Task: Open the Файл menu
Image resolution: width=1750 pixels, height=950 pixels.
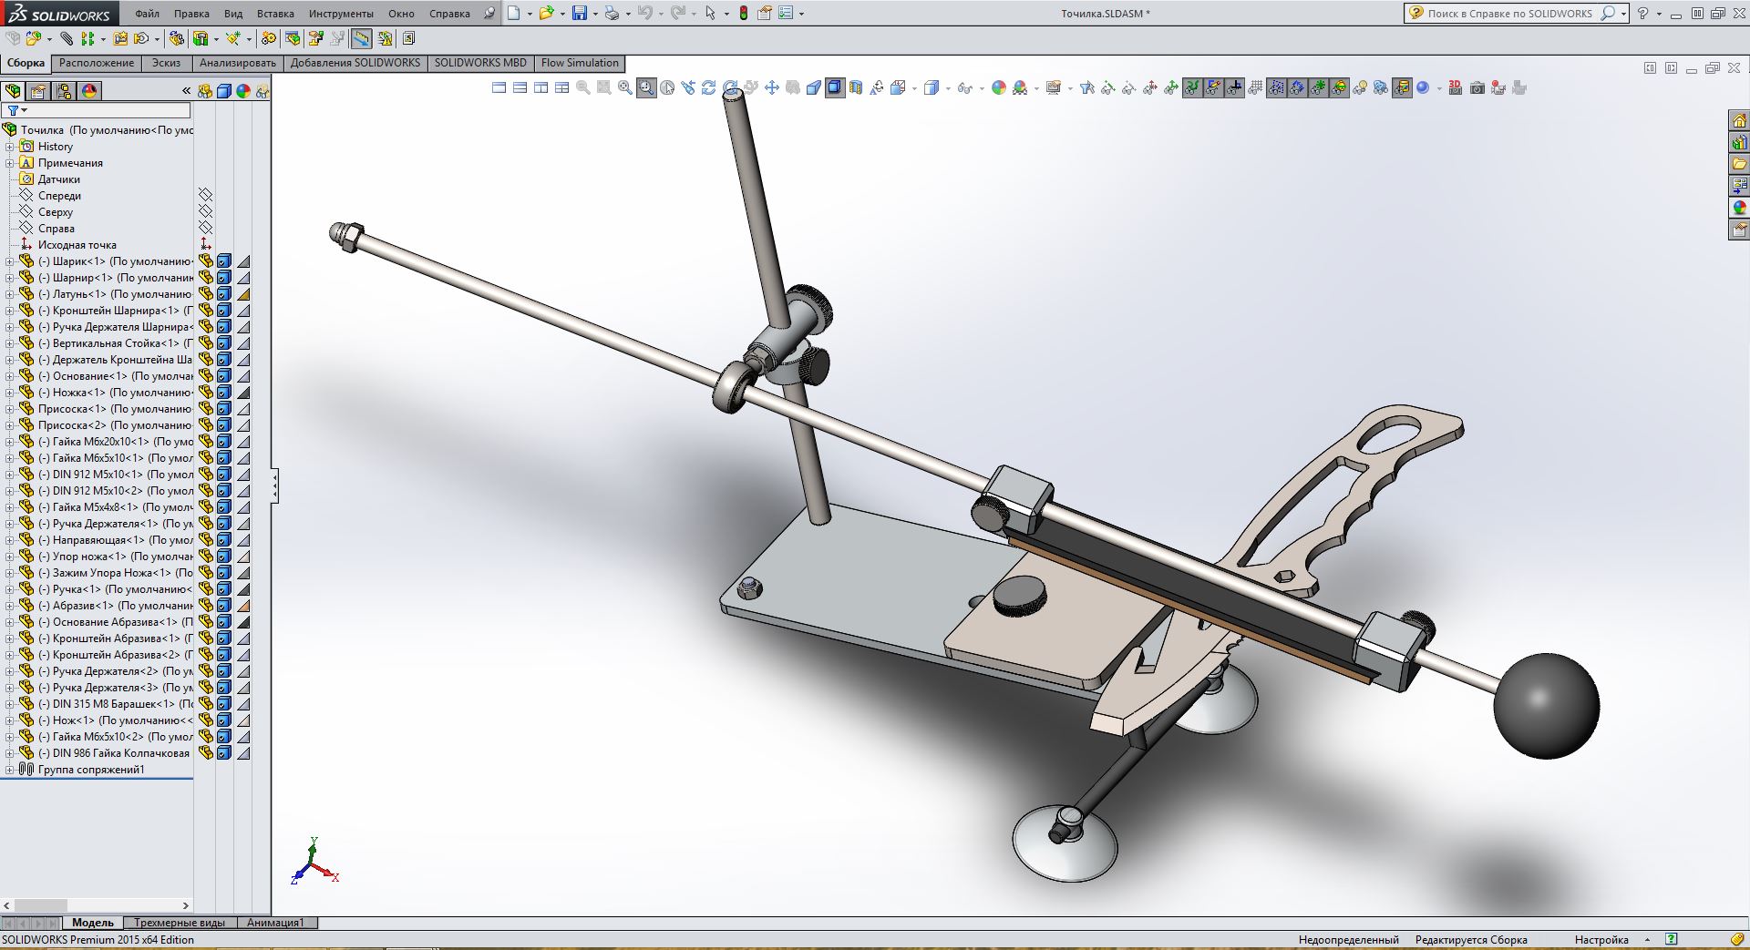Action: pos(147,14)
